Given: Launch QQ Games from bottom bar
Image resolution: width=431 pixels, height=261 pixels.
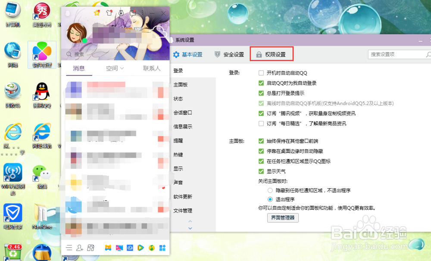Looking at the screenshot, I should point(108,248).
